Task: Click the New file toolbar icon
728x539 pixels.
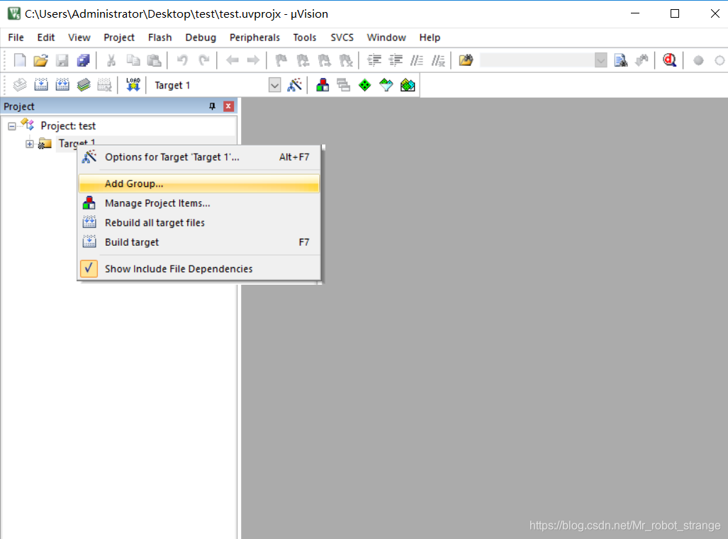Action: pos(20,60)
